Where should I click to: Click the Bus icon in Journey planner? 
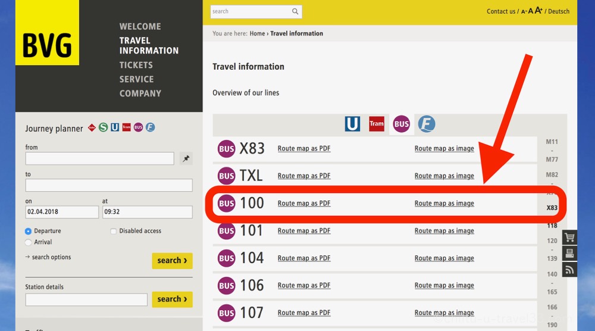[138, 127]
